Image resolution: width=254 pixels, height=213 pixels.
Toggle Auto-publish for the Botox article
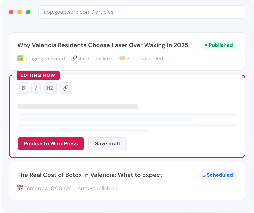pos(97,188)
